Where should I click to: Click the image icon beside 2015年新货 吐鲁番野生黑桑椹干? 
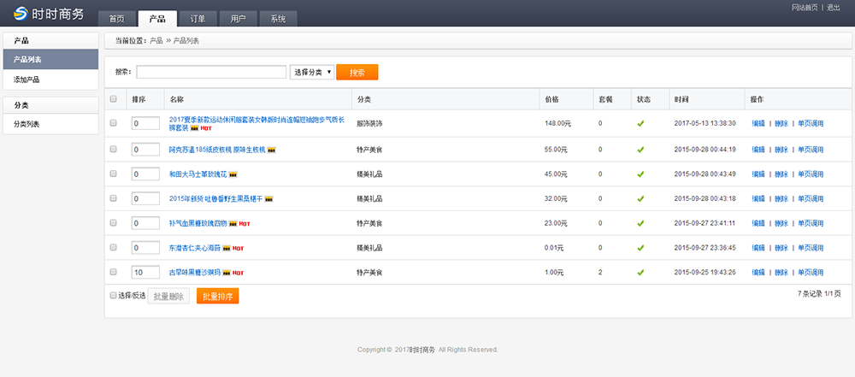(x=268, y=199)
